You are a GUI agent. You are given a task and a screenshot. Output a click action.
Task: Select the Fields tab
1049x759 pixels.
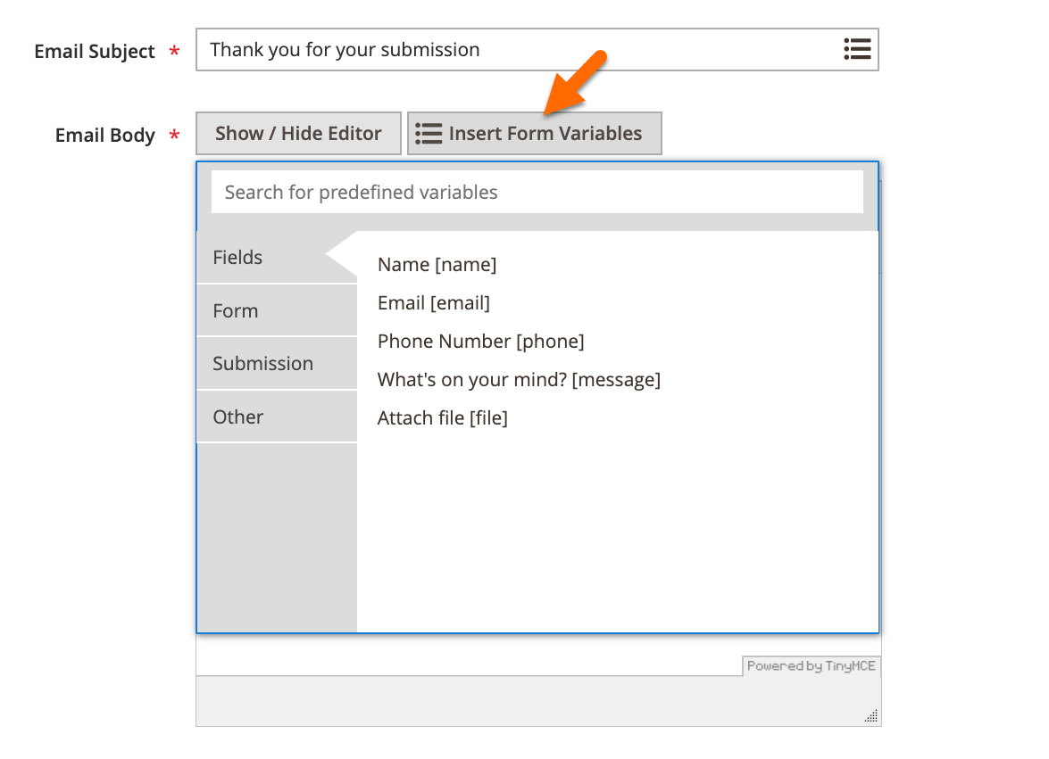click(277, 257)
